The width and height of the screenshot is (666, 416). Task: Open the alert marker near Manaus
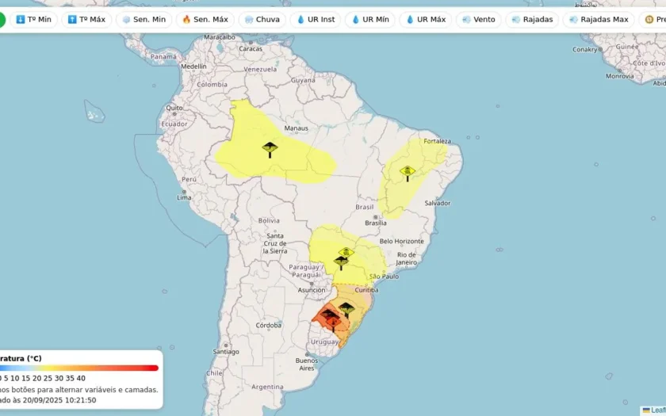point(270,150)
